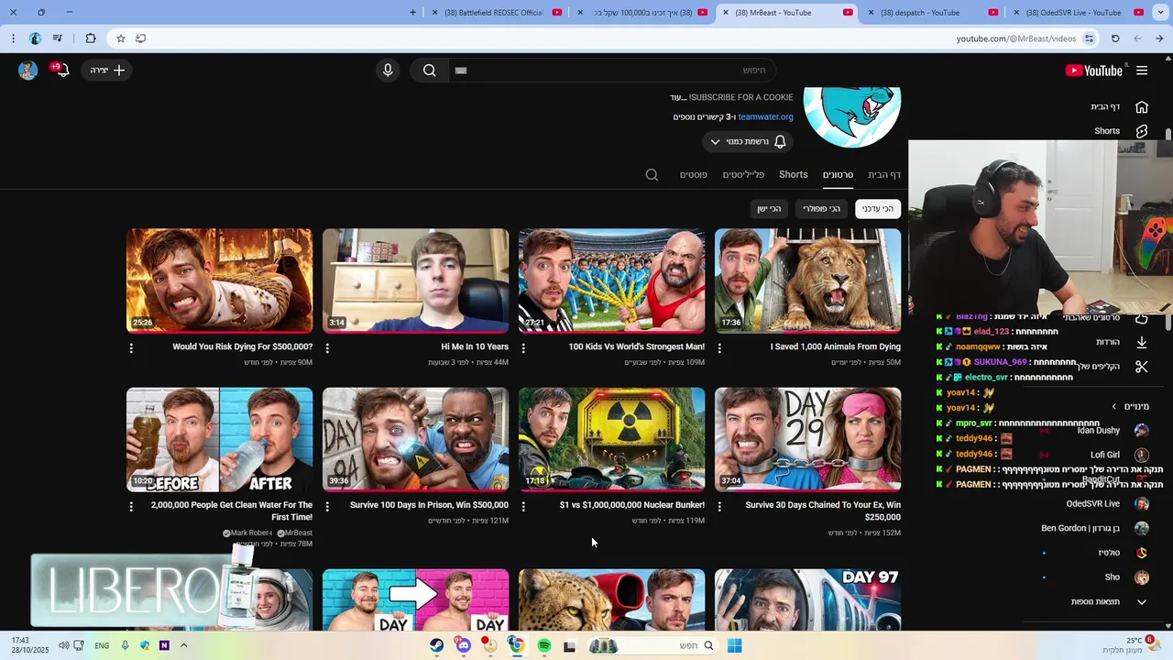Open the Windows Start button
Viewport: 1173px width, 660px height.
coord(734,645)
